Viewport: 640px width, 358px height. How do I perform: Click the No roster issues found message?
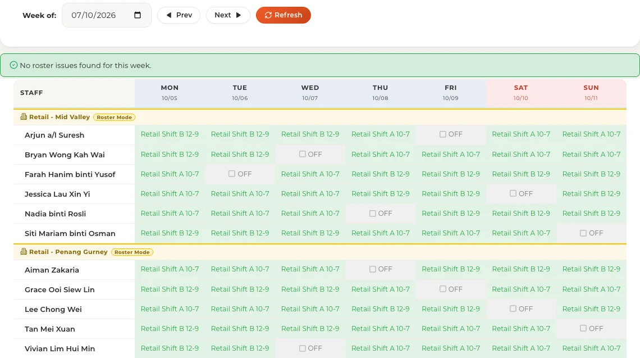pos(85,65)
